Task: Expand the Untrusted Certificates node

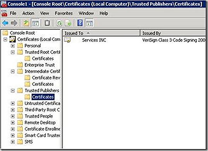Action: (13, 103)
